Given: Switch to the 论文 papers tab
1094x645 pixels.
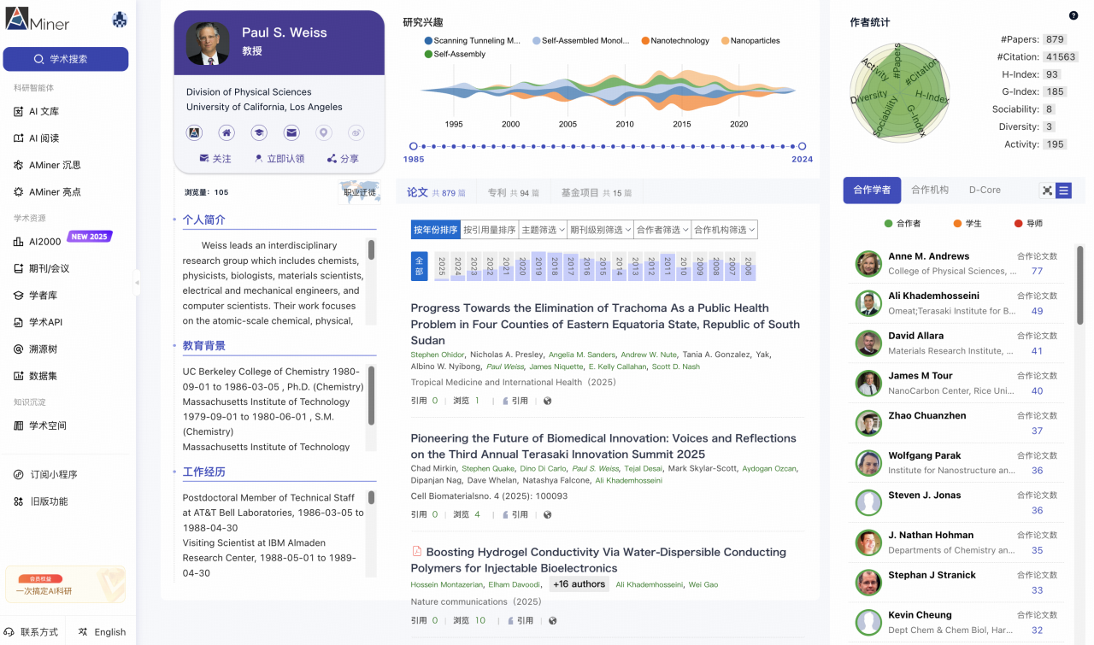Looking at the screenshot, I should tap(436, 192).
